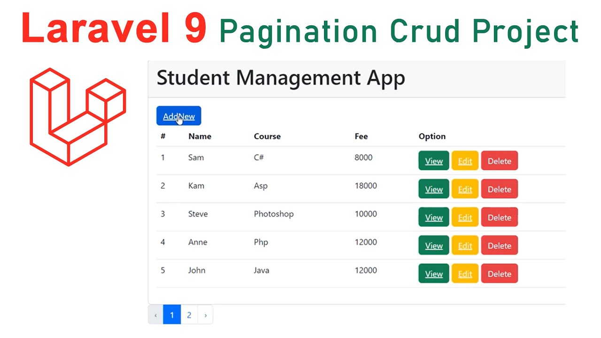Click the previous page arrow
This screenshot has width=601, height=338.
coord(156,315)
